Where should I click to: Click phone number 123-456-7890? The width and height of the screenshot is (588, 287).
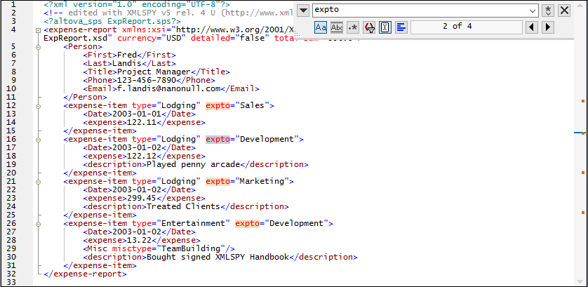click(147, 80)
